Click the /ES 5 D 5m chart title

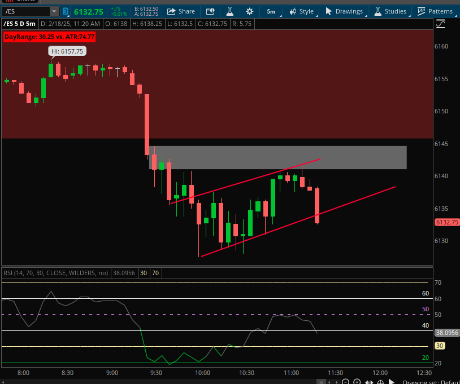[19, 24]
